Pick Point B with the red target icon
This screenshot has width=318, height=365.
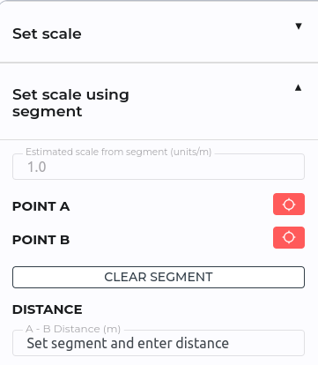coord(289,237)
